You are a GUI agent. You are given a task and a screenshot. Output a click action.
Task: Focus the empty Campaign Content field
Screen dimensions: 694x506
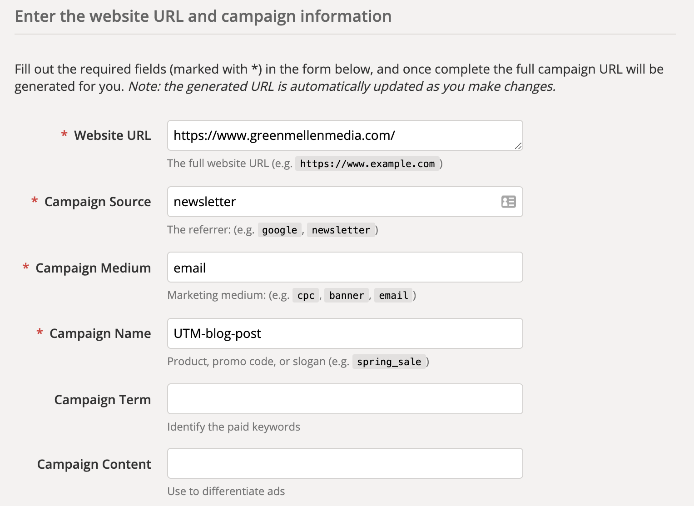point(345,463)
